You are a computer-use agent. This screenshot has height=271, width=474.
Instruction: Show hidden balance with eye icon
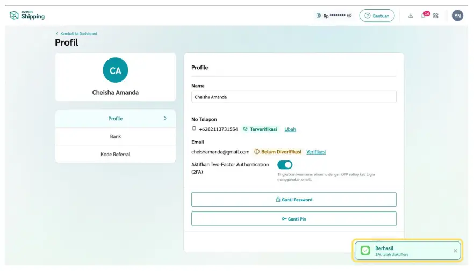pyautogui.click(x=349, y=16)
